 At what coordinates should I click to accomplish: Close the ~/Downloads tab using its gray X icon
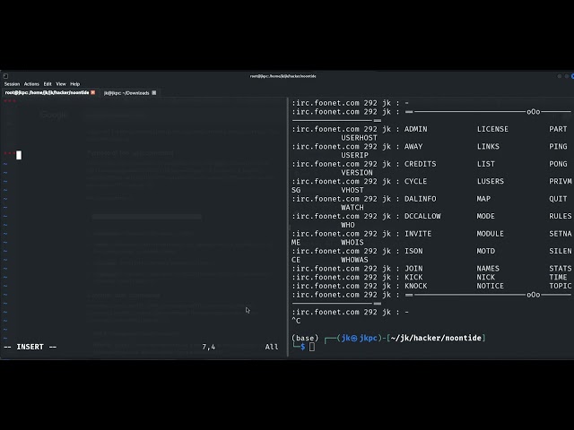tap(154, 93)
